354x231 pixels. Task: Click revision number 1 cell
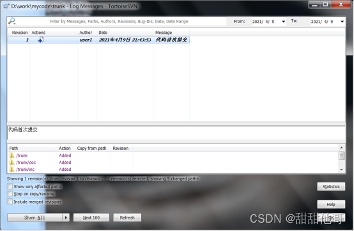(x=27, y=40)
